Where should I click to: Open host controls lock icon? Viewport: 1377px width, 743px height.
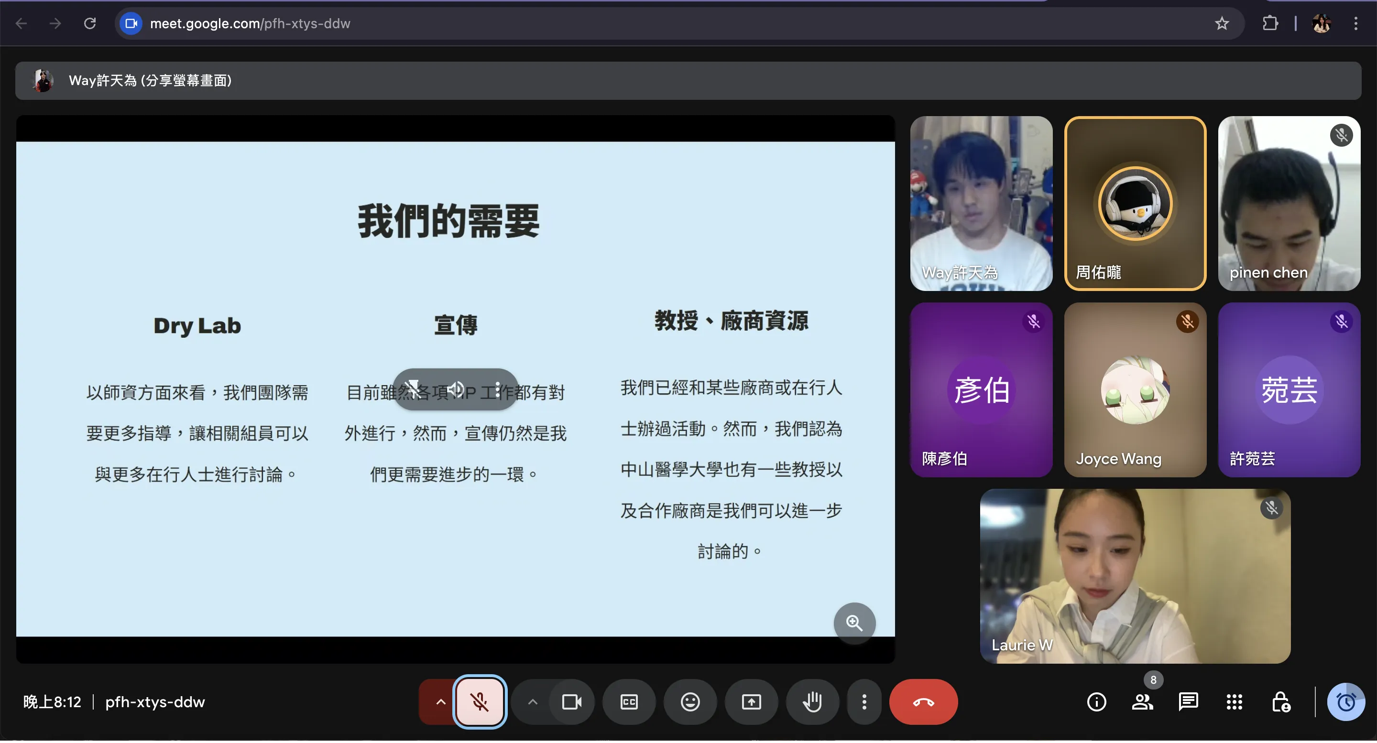pyautogui.click(x=1280, y=702)
